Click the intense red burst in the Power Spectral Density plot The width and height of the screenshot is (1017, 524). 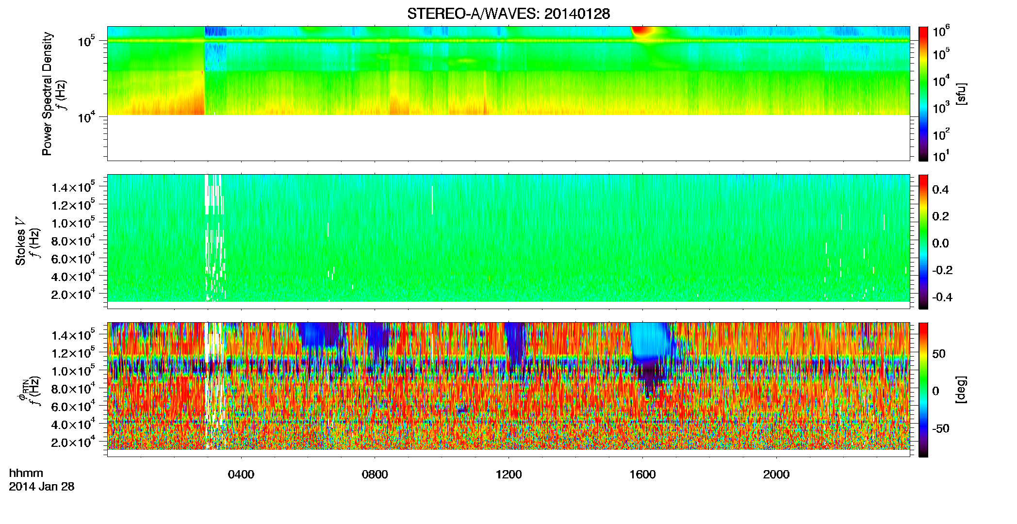point(641,32)
